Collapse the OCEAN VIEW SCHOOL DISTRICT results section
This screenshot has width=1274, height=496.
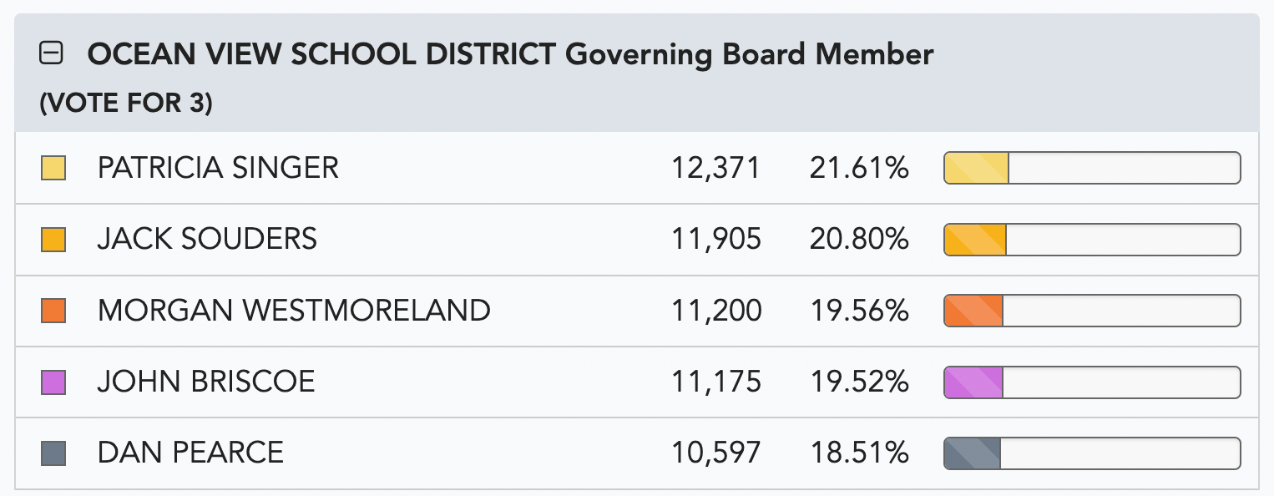tap(53, 53)
